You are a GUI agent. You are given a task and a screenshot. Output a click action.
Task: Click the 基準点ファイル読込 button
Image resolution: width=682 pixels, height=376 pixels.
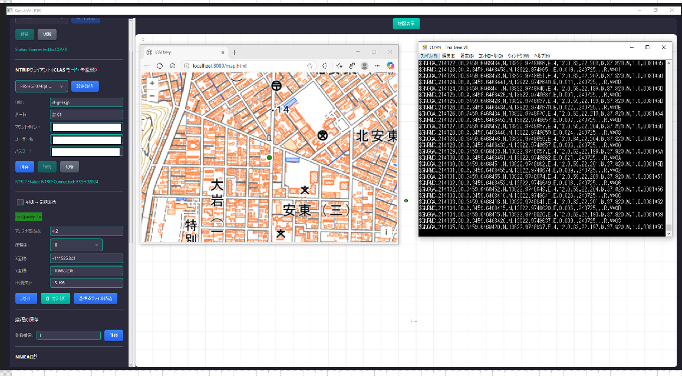click(95, 299)
